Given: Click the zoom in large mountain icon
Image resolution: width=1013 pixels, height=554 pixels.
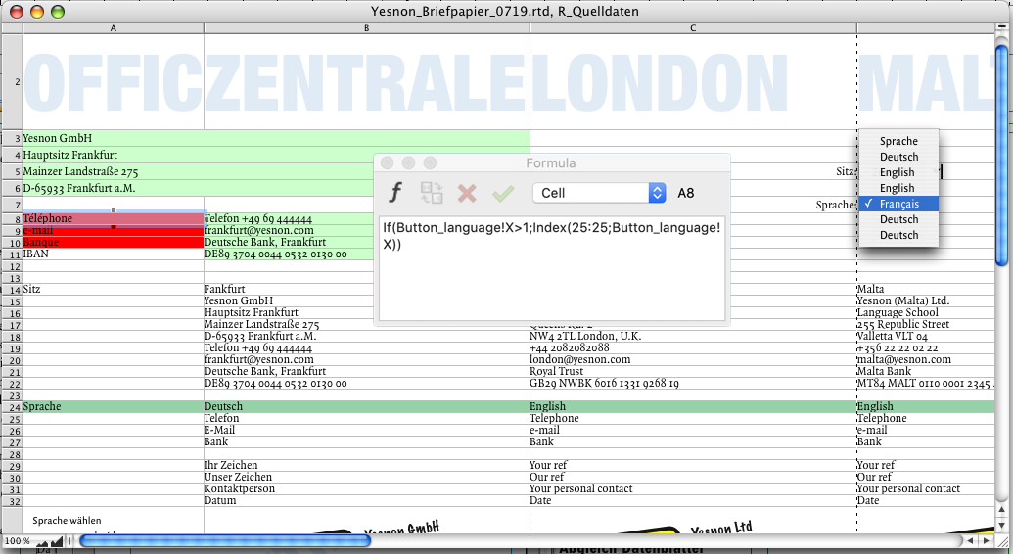Looking at the screenshot, I should [x=57, y=540].
